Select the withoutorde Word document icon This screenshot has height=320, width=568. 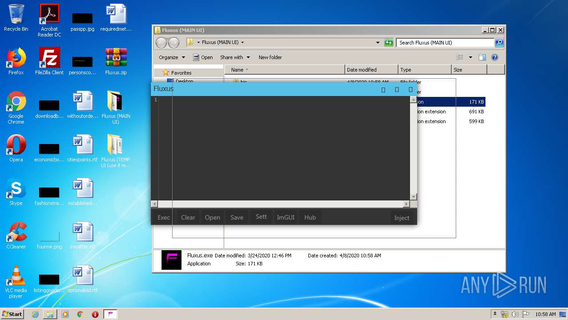pos(83,105)
